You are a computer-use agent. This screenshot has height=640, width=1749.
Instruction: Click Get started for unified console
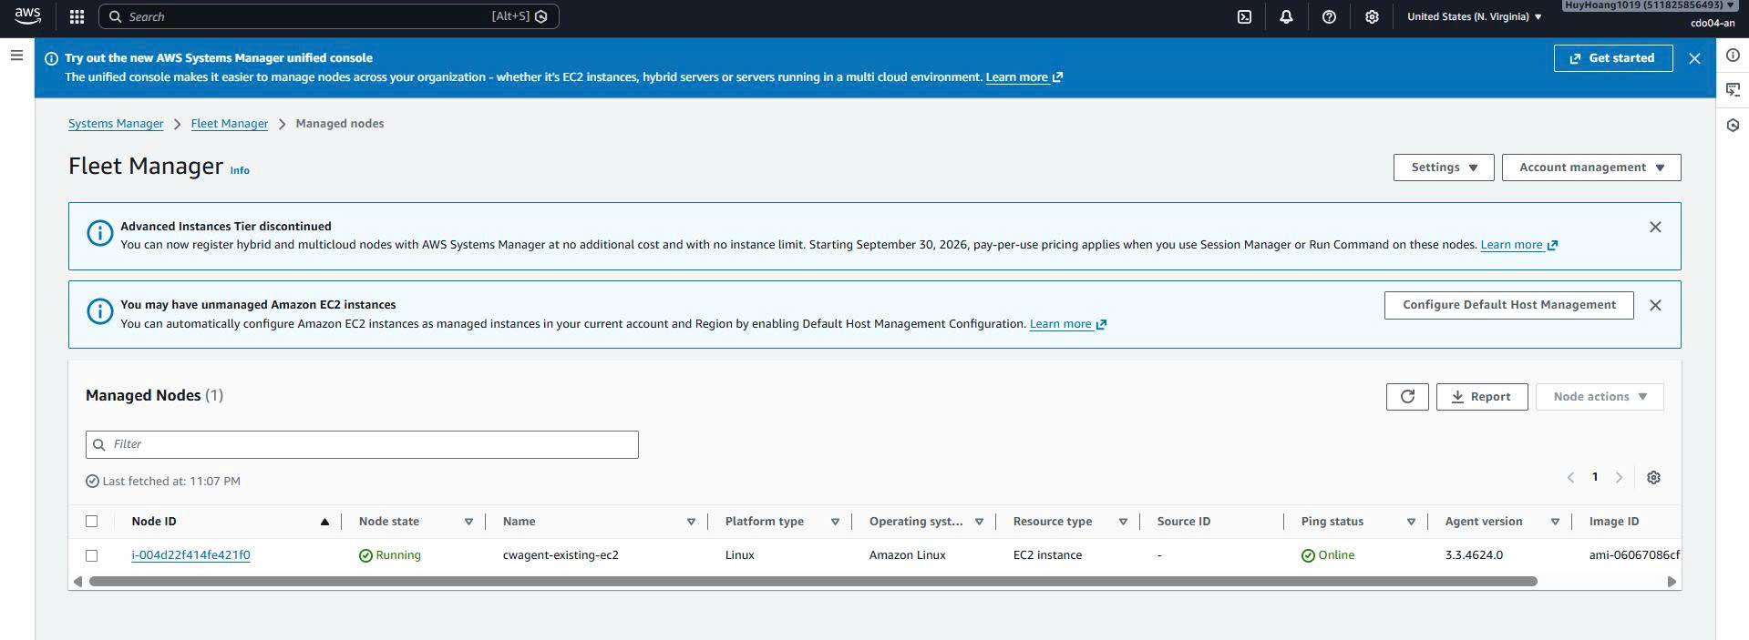pos(1613,58)
